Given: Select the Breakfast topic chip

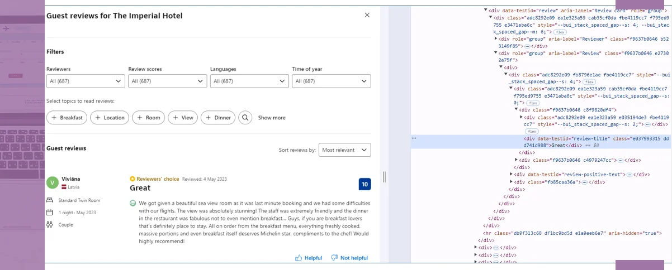Looking at the screenshot, I should tap(67, 118).
